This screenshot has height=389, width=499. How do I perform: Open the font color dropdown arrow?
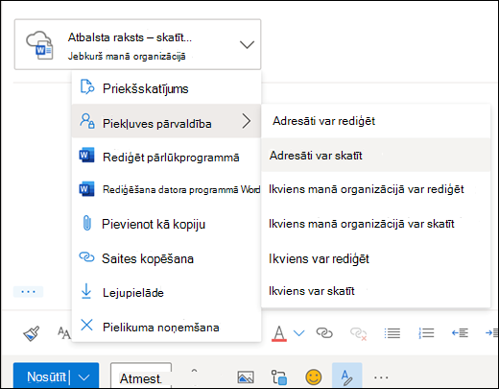(298, 333)
